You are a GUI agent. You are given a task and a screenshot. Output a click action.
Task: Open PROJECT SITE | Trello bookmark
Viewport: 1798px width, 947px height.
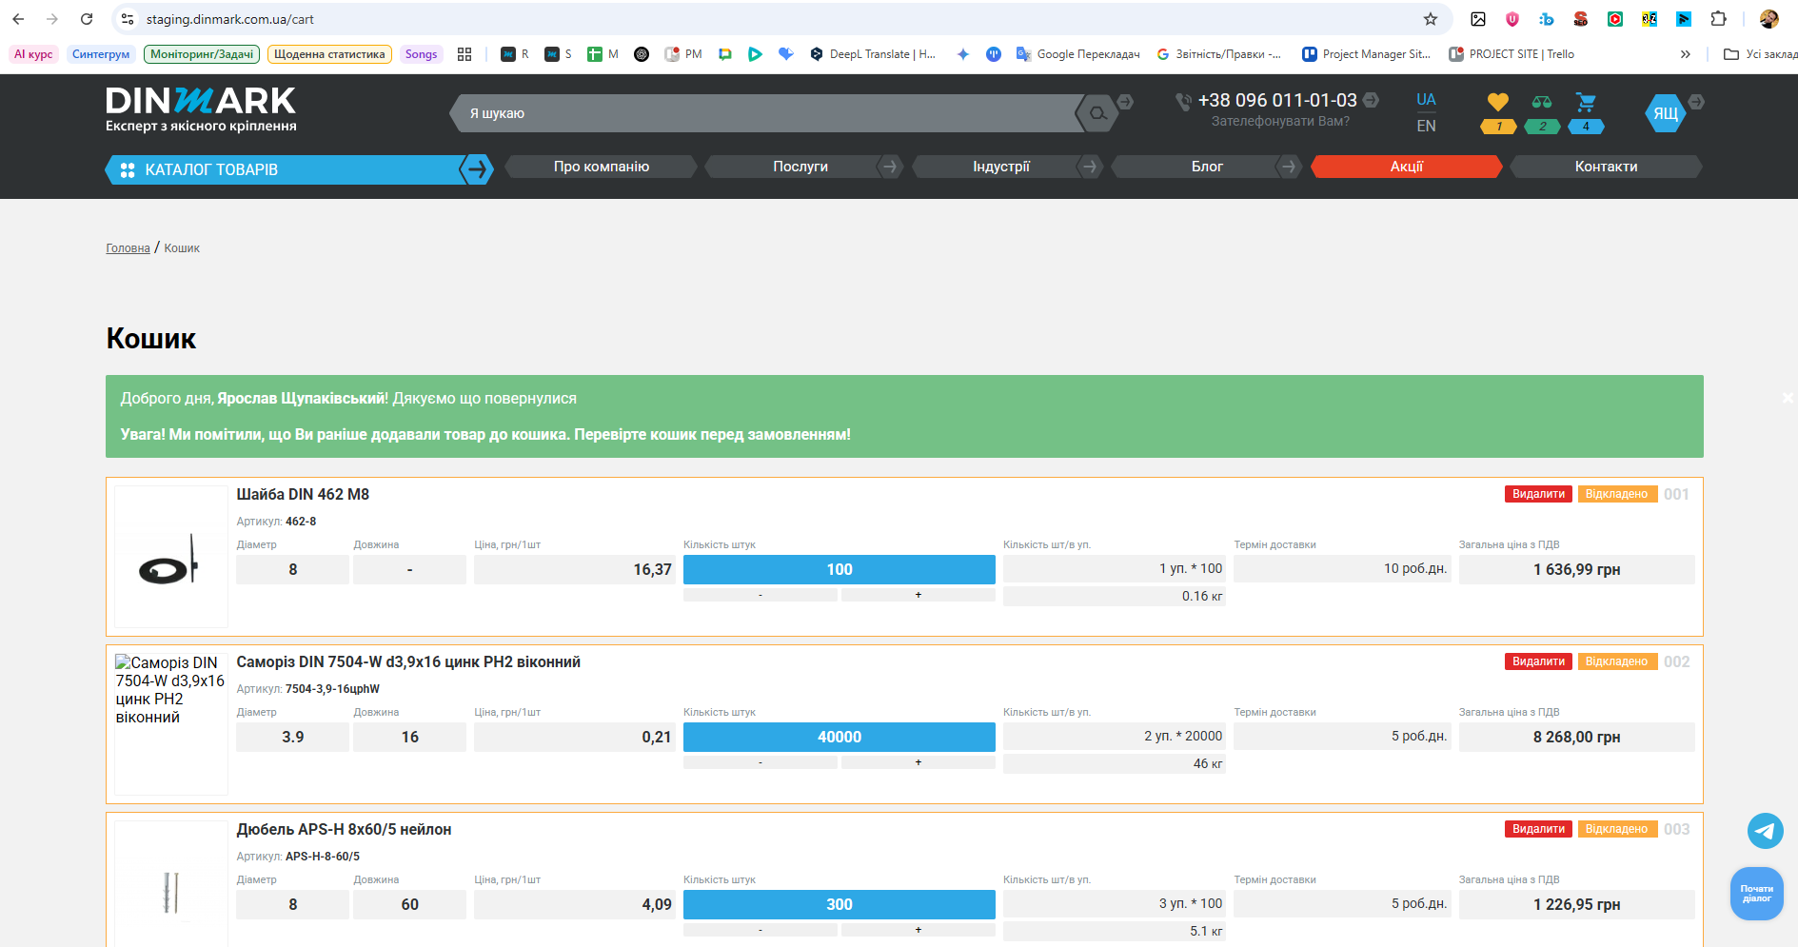pyautogui.click(x=1512, y=54)
